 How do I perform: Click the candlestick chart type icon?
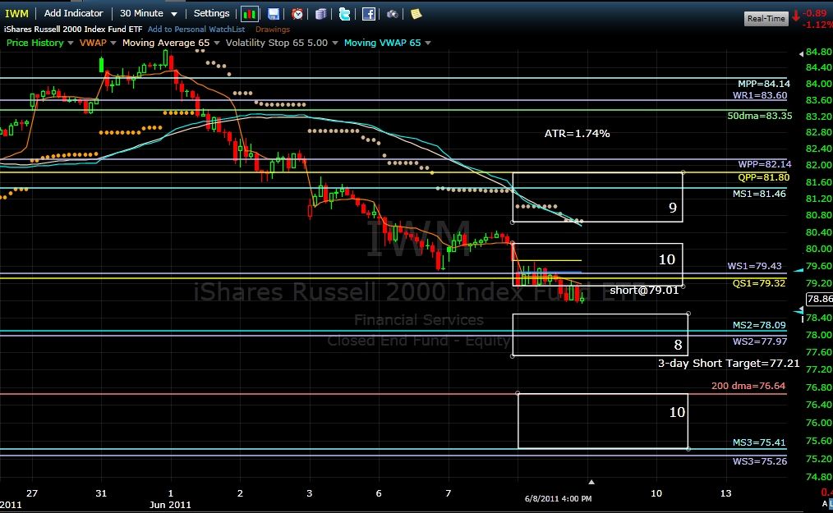[x=250, y=14]
